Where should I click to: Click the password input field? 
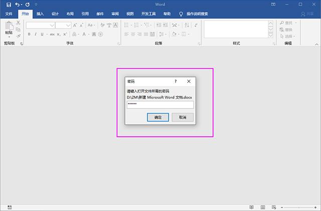(x=159, y=104)
